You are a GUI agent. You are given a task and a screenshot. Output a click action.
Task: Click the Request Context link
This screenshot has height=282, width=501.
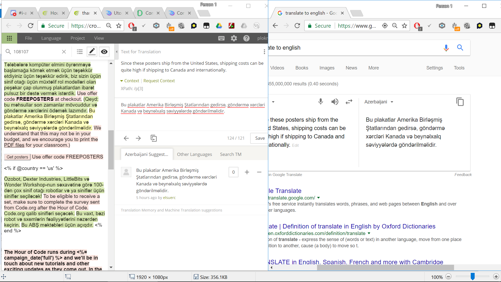159,81
